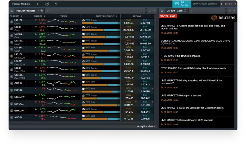Sort the list by the Product column
Image resolution: width=246 pixels, height=147 pixels.
(16, 16)
